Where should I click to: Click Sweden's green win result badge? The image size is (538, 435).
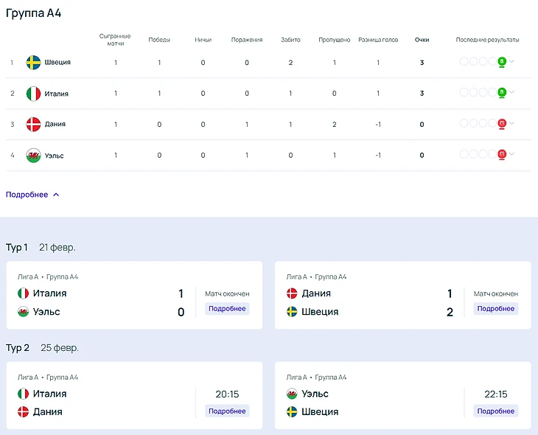pos(502,62)
